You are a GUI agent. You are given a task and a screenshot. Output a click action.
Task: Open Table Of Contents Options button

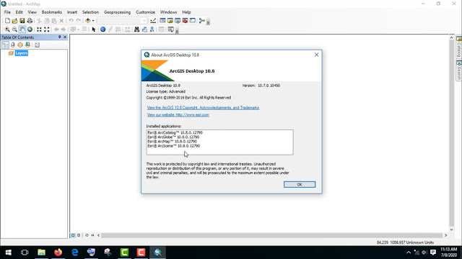coord(37,45)
